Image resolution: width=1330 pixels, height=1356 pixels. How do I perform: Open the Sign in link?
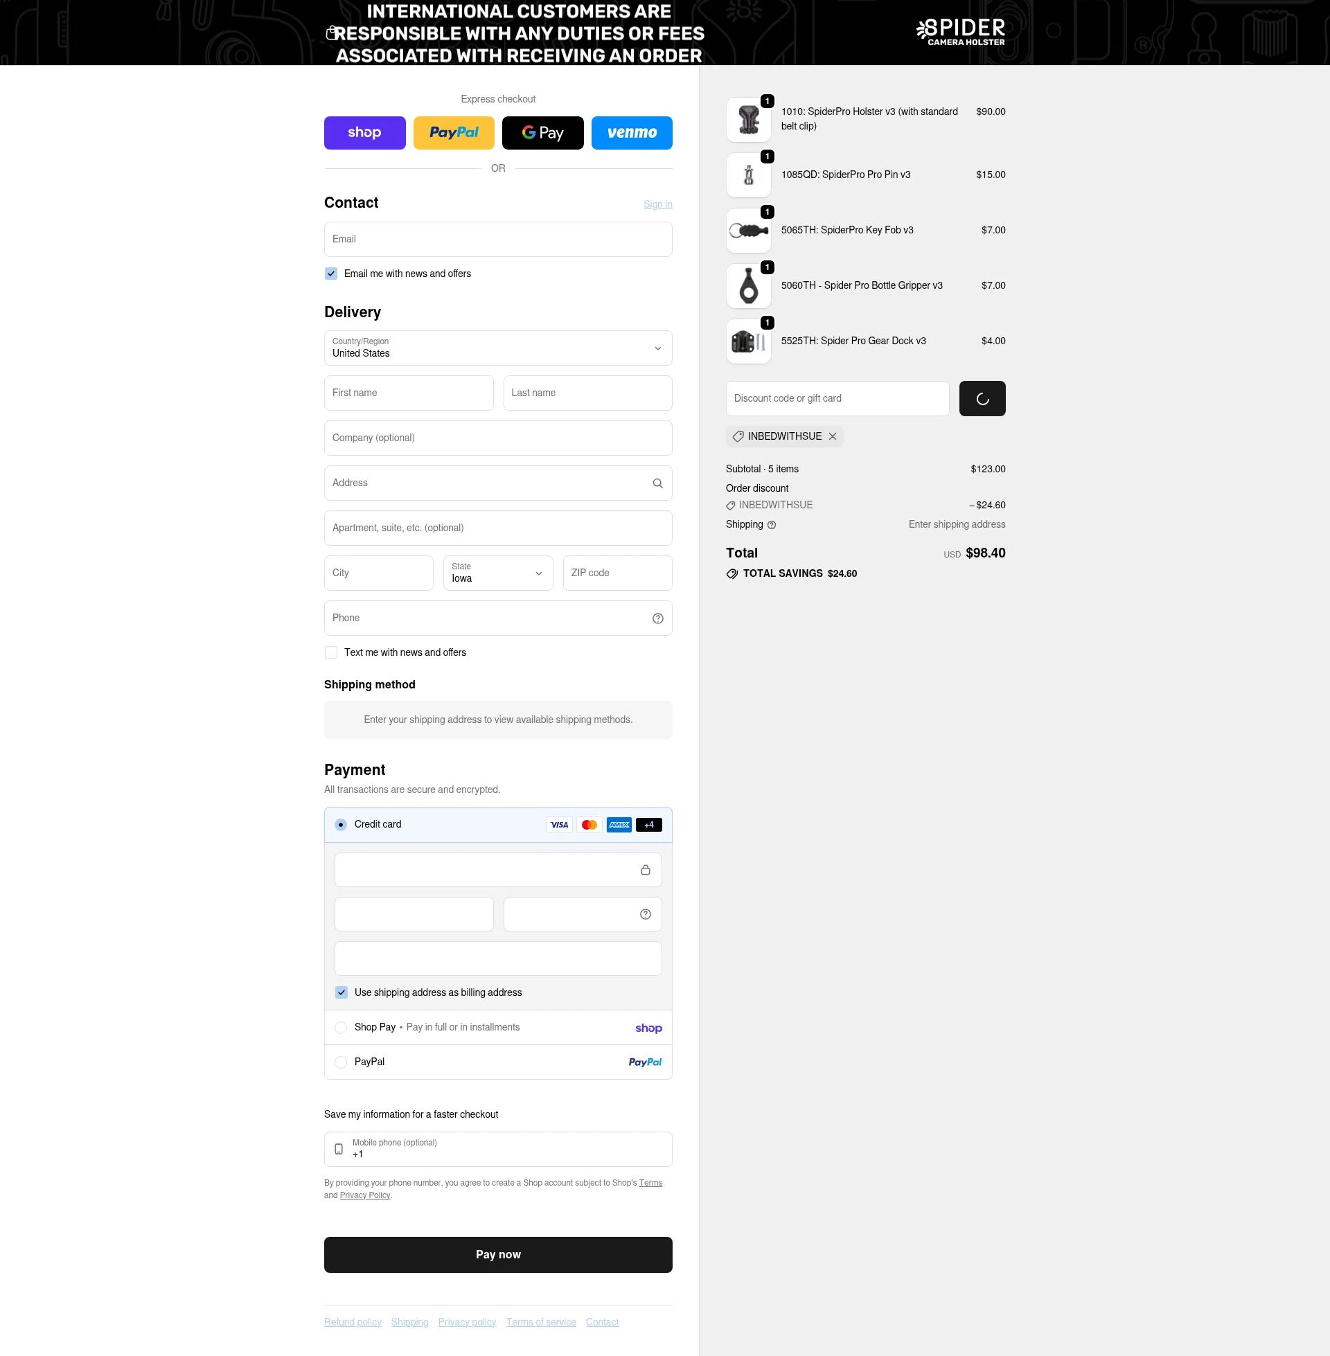(657, 204)
